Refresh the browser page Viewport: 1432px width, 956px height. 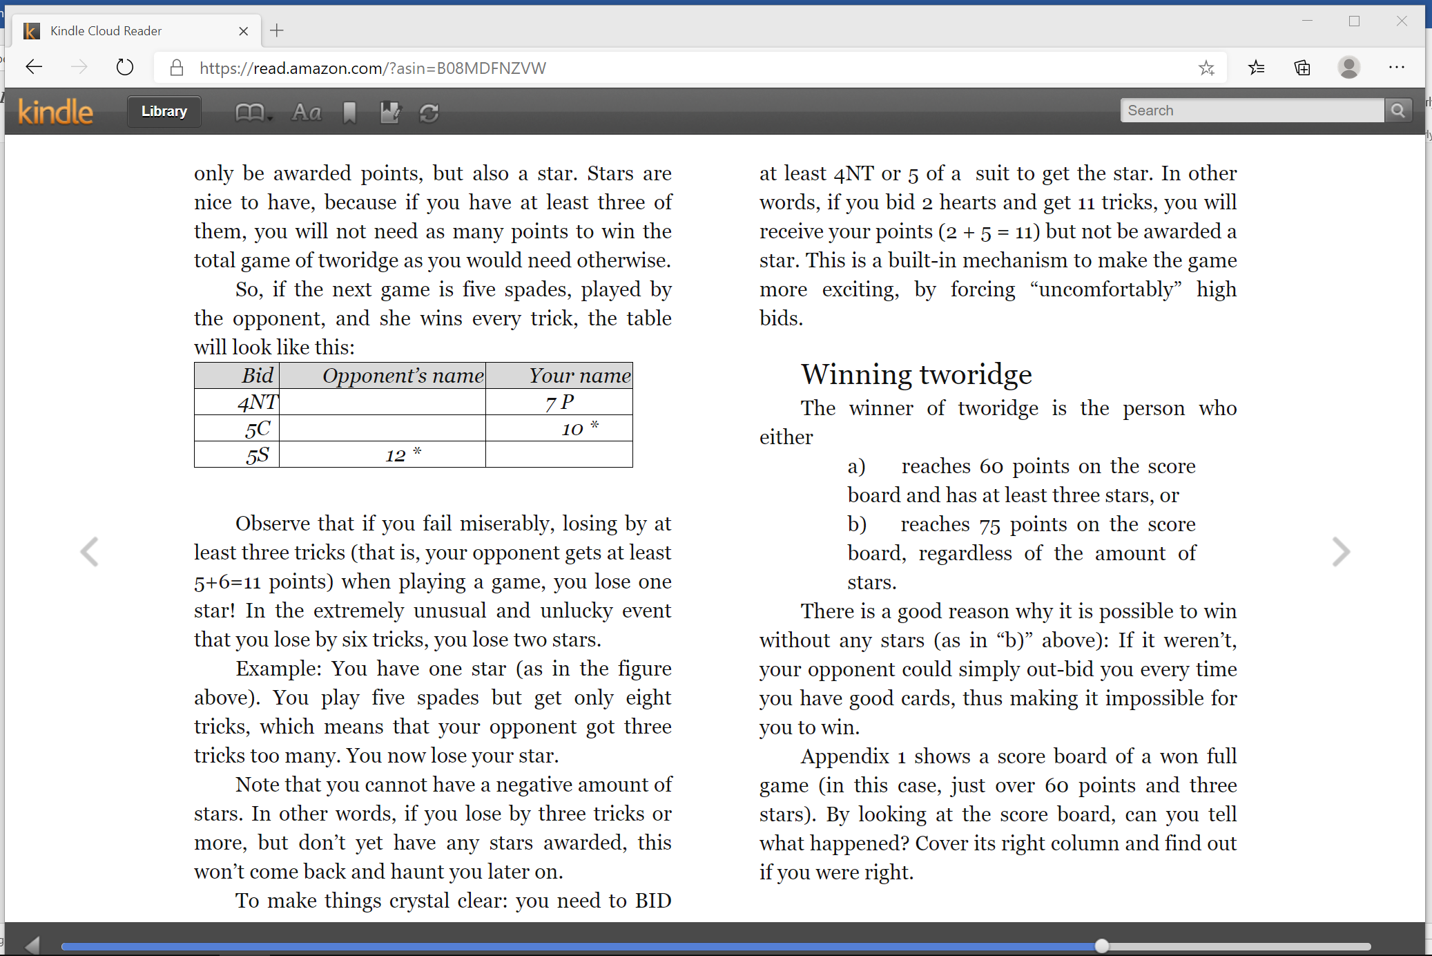coord(125,67)
